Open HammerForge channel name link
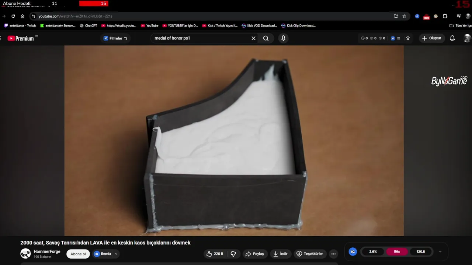 tap(47, 251)
